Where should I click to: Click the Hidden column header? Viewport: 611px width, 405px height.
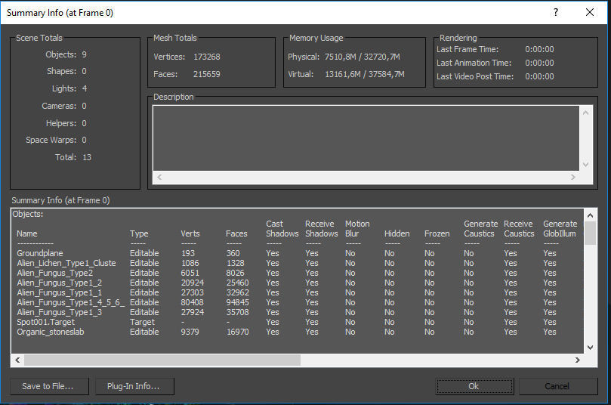[397, 233]
